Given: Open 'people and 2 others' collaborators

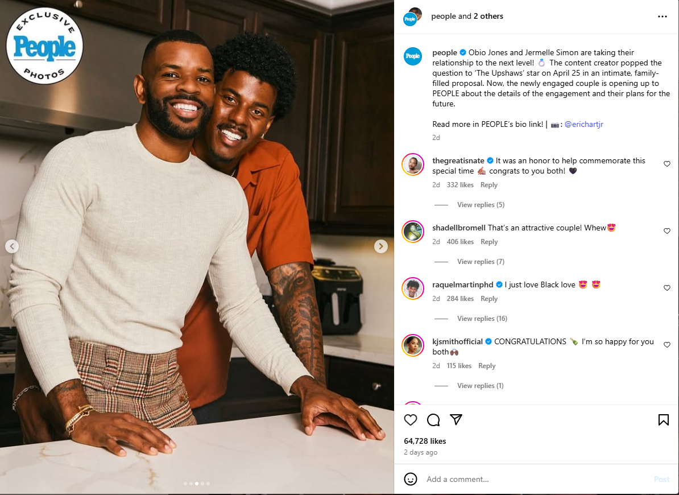Looking at the screenshot, I should click(467, 16).
